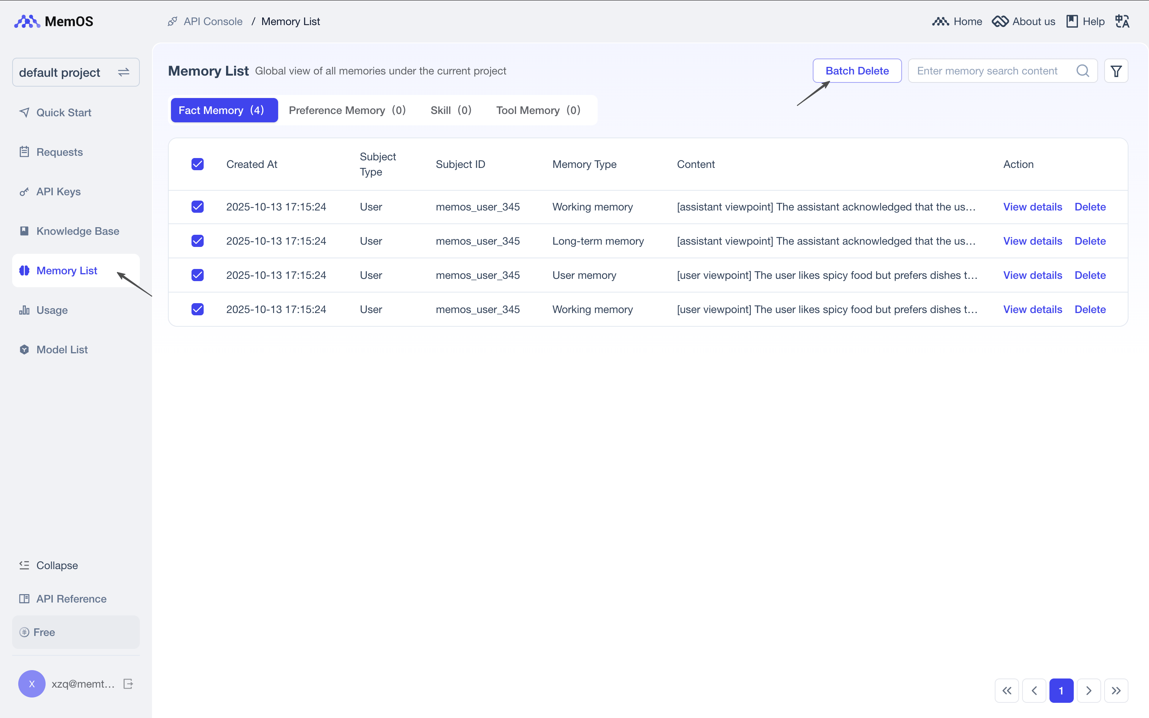Viewport: 1149px width, 718px height.
Task: Delete the User memory row
Action: [1090, 275]
